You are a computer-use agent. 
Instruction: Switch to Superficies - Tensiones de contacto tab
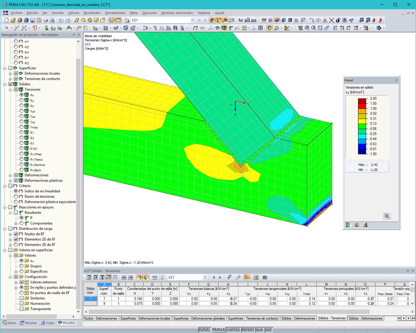click(253, 318)
